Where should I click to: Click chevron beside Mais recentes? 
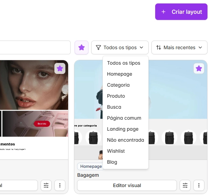200,47
